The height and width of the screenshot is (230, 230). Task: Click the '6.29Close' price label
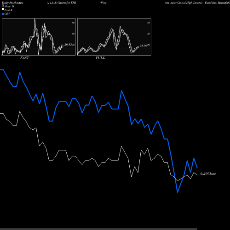click(208, 174)
